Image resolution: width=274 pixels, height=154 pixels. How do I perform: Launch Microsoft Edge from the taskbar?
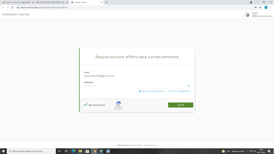coord(73,151)
